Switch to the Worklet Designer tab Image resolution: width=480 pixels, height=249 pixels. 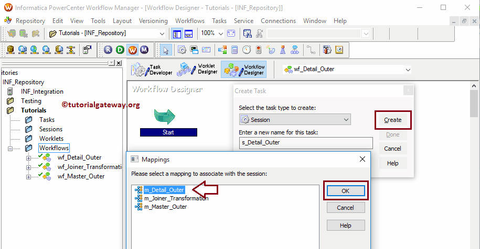point(197,70)
